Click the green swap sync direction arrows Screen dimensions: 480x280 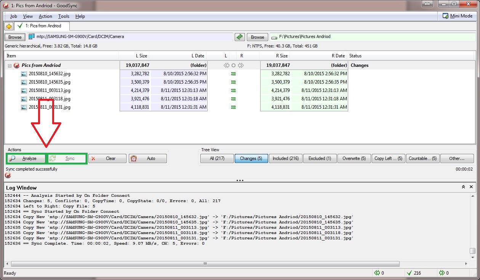tap(239, 37)
